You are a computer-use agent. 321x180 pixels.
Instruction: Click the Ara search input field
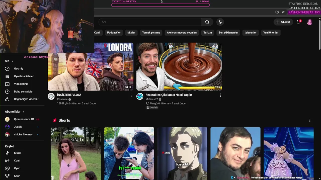click(150, 22)
